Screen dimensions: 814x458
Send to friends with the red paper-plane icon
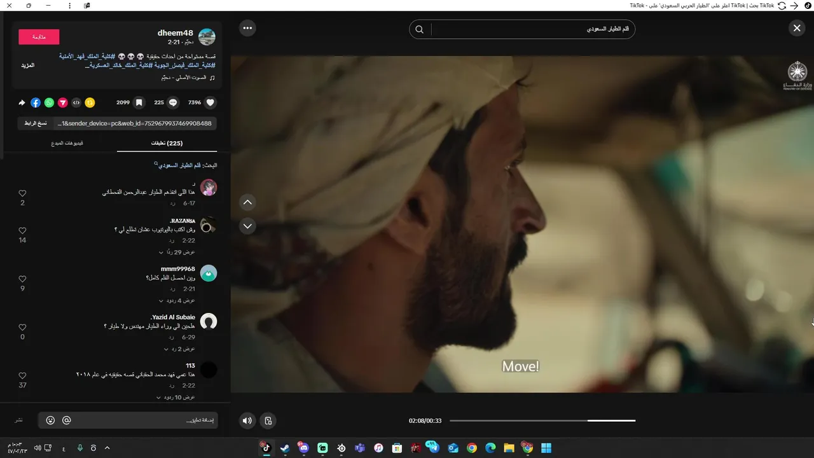coord(62,102)
